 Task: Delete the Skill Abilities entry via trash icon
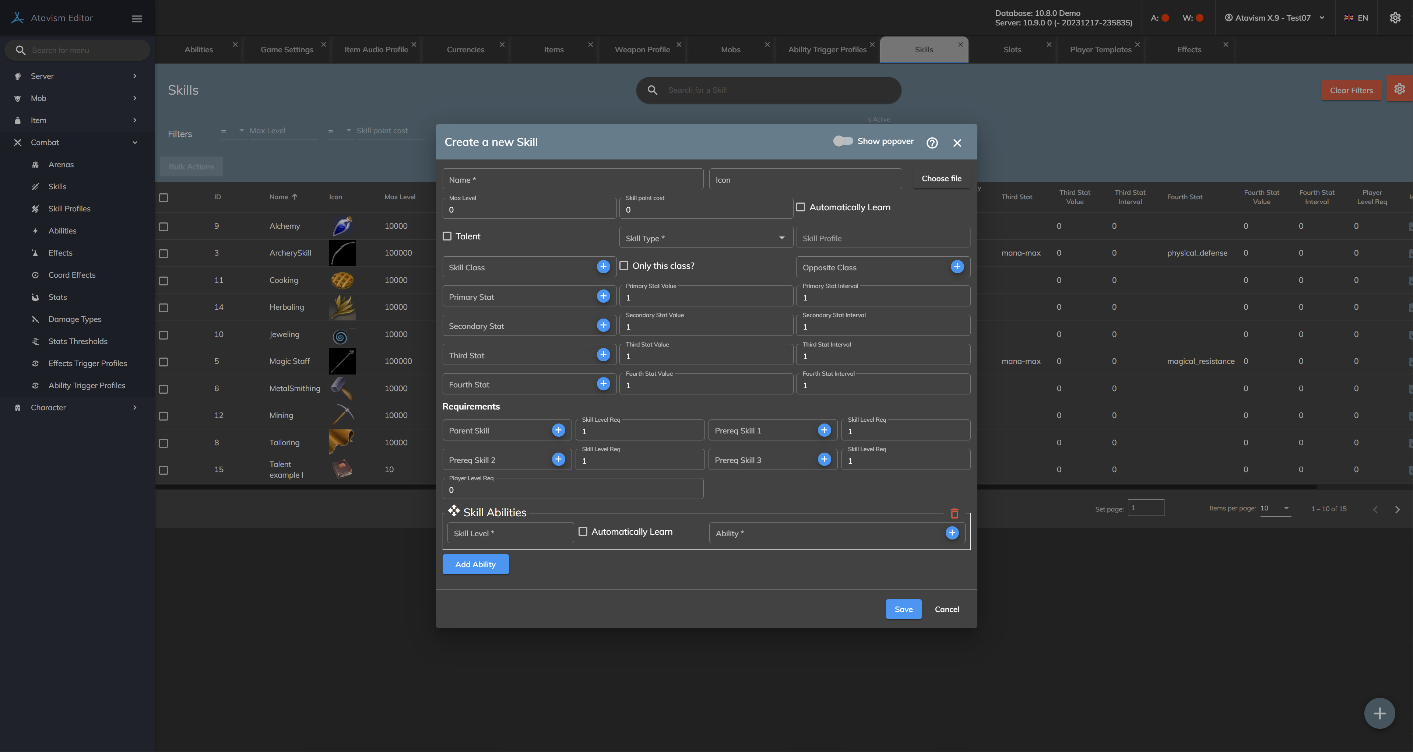955,513
